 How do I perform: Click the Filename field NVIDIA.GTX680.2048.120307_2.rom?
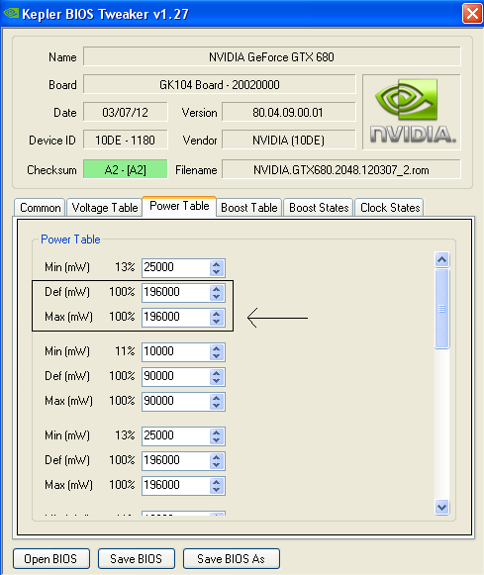pos(341,170)
